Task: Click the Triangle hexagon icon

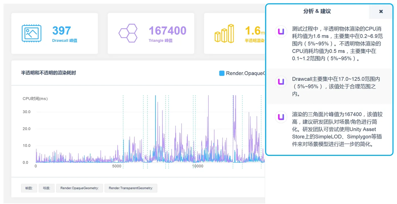Action: pyautogui.click(x=128, y=33)
